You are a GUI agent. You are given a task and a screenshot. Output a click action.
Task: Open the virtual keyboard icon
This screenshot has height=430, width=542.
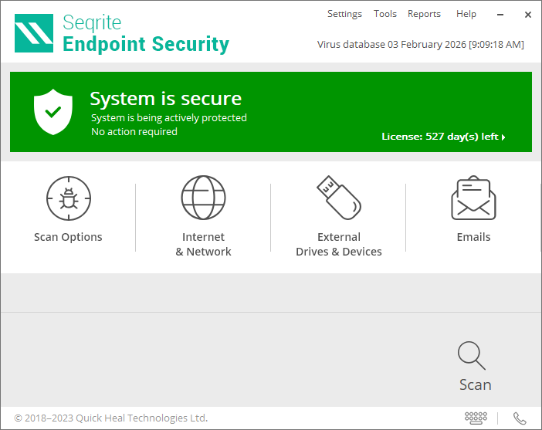pyautogui.click(x=476, y=418)
